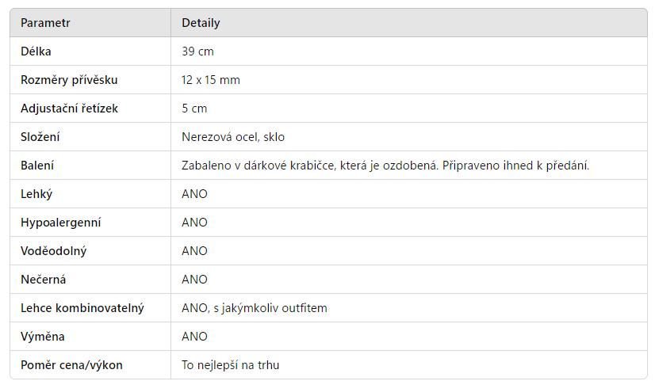655x381 pixels.
Task: Click ANO value beside Hypoalergenní
Action: tap(194, 223)
